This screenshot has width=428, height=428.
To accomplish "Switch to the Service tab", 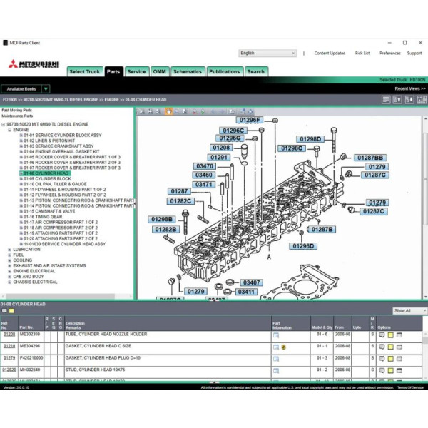I will click(x=136, y=71).
